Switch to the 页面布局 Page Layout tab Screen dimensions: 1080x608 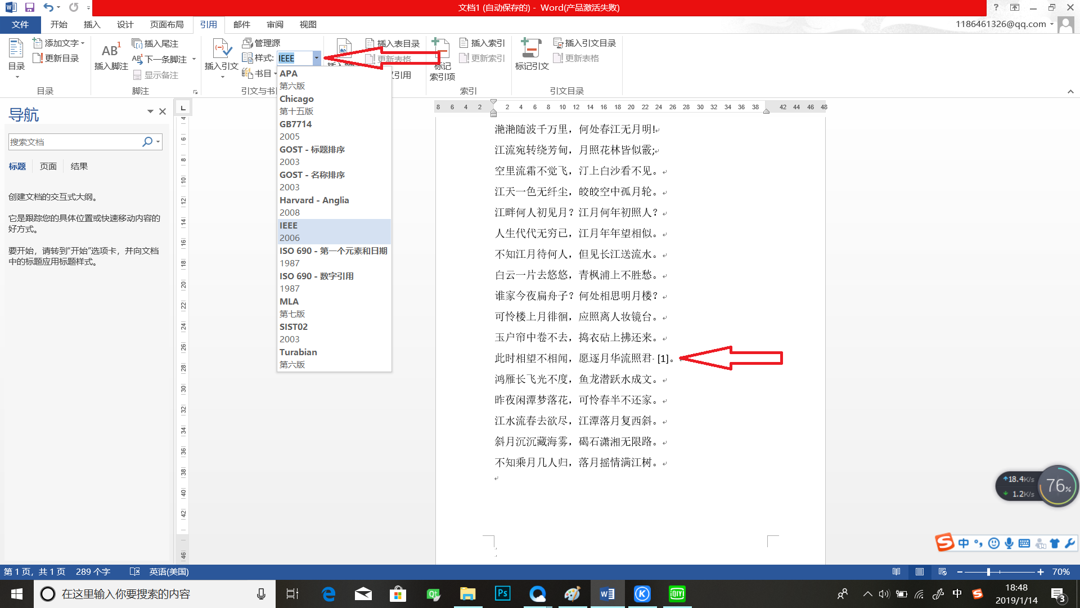pyautogui.click(x=166, y=25)
